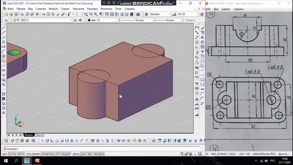
Task: Click the color swatch beside Цвет
Action: tap(89, 20)
